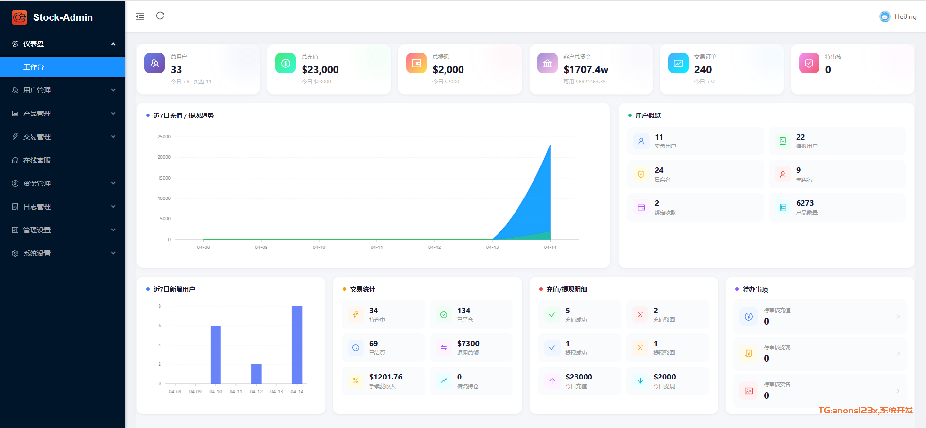Open the 待审核提现 todo item
The width and height of the screenshot is (926, 428).
[819, 353]
